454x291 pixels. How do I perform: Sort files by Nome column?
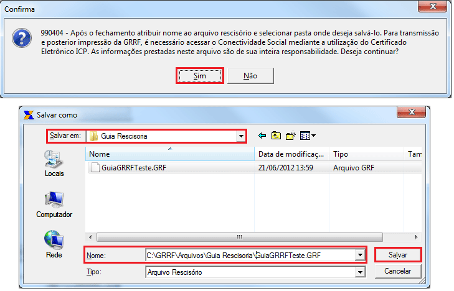170,154
